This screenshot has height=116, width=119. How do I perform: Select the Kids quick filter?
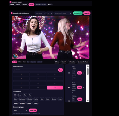pyautogui.click(x=15, y=99)
